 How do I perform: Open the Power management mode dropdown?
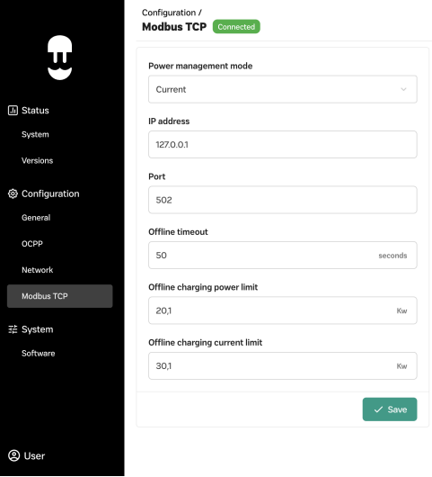click(x=283, y=89)
